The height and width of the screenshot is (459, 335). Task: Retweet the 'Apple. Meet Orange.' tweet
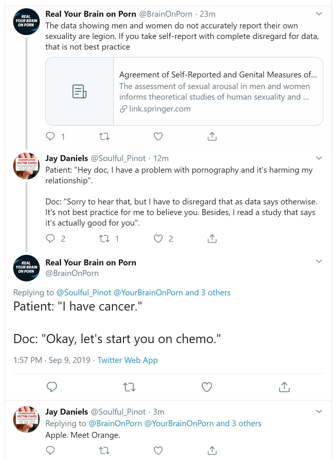click(x=104, y=450)
